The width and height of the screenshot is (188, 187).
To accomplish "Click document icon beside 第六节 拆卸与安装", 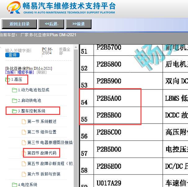I will (24, 174).
